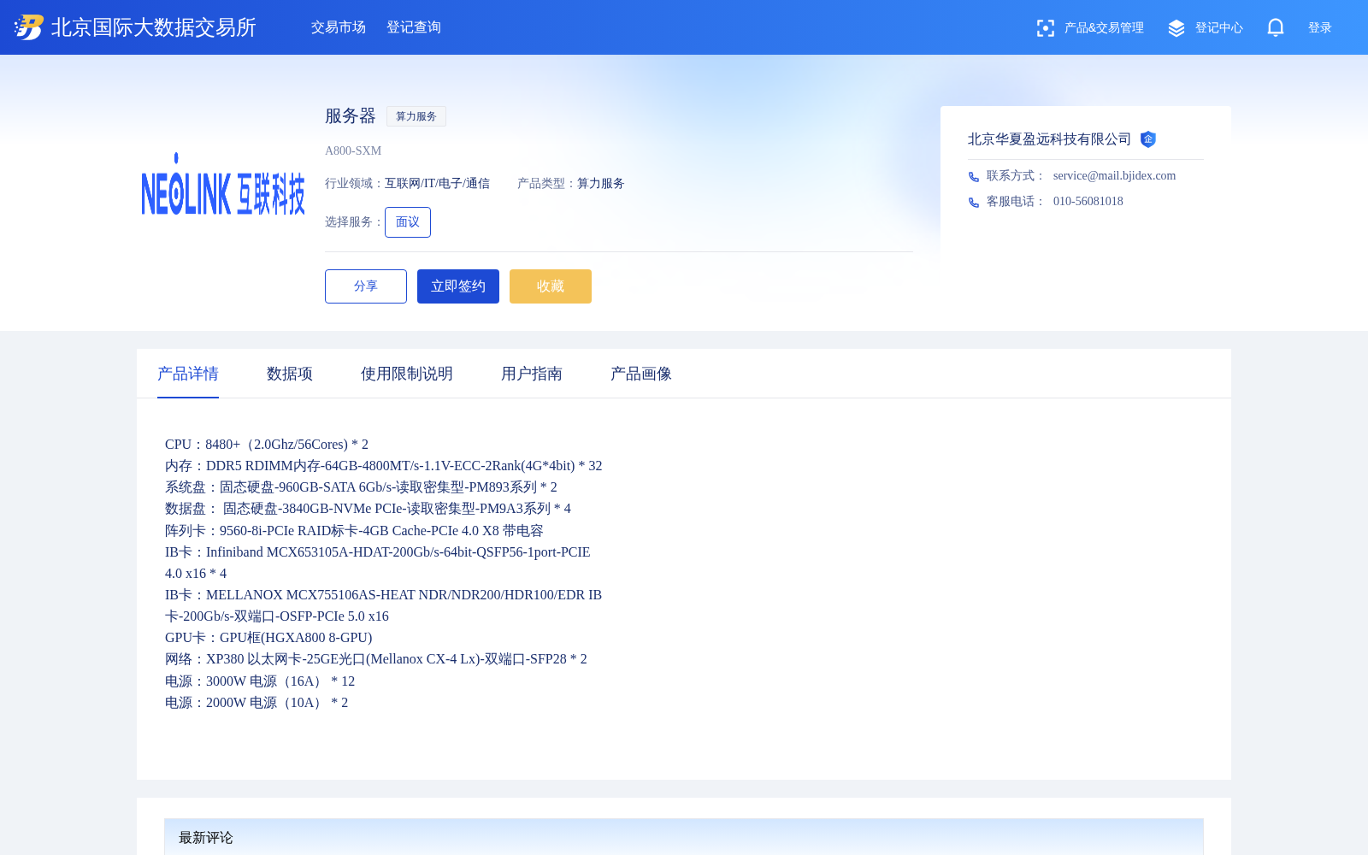Click phone icon beside 客服电话
1368x855 pixels.
pos(974,203)
